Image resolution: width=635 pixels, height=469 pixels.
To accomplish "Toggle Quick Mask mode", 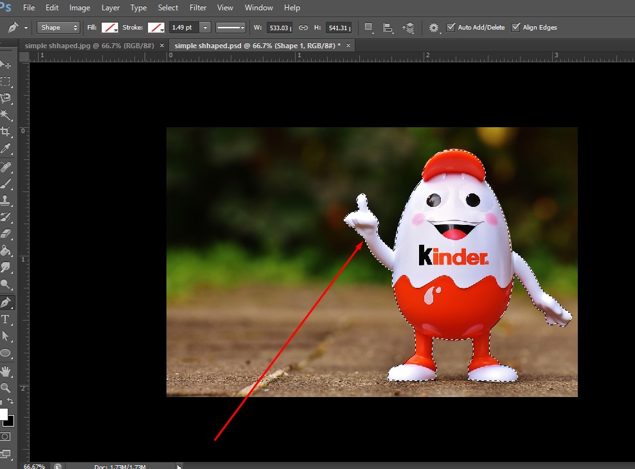I will pyautogui.click(x=6, y=437).
